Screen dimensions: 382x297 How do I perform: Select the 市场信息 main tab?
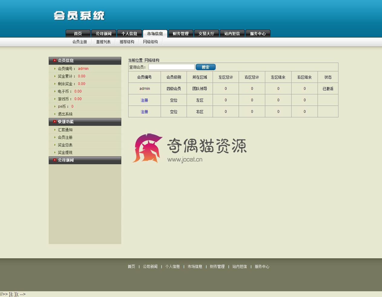pyautogui.click(x=155, y=34)
